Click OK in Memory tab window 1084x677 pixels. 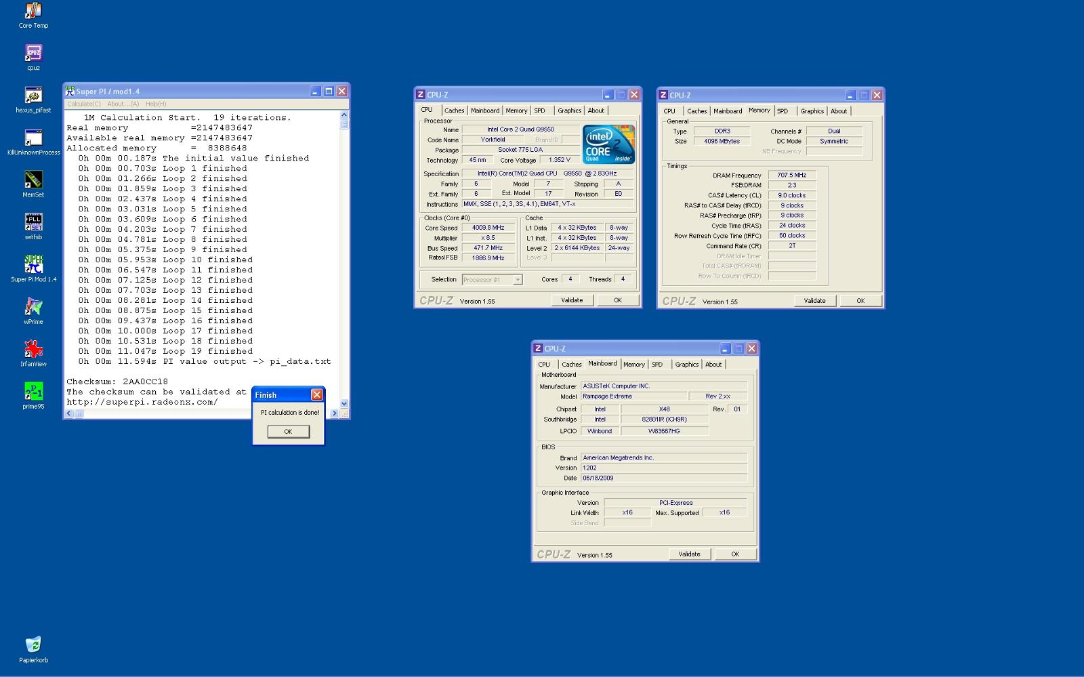pyautogui.click(x=860, y=301)
